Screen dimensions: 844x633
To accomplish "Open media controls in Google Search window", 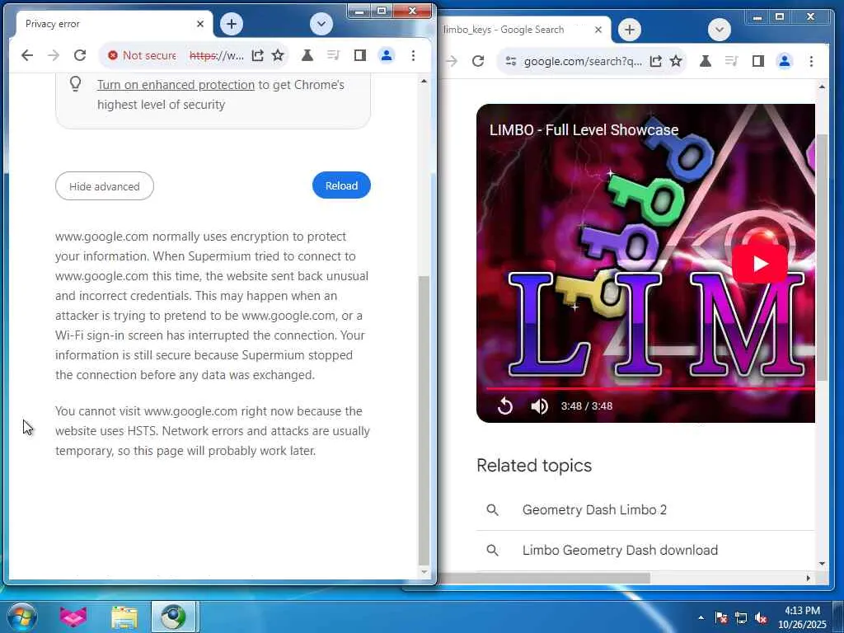I will tap(732, 61).
